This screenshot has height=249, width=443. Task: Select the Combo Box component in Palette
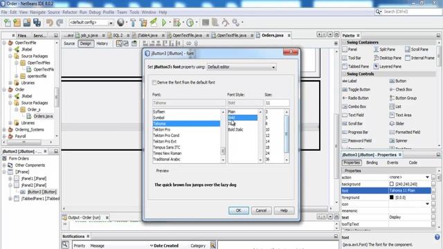(x=354, y=107)
